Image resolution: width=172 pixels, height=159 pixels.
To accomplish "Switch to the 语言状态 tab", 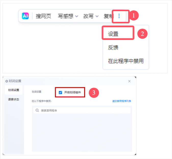I will 14,99.
